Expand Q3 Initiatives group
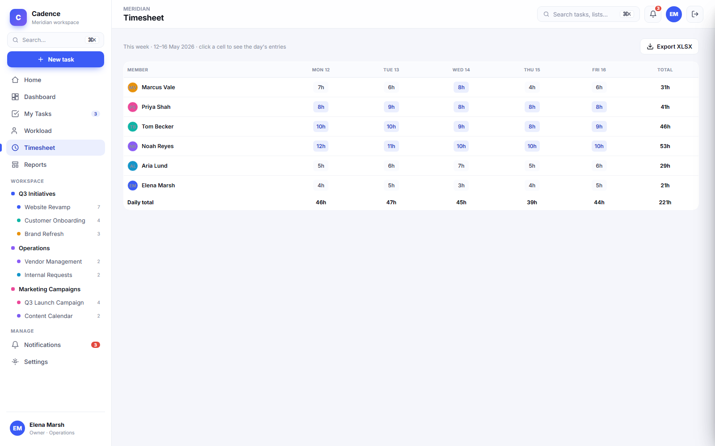This screenshot has width=715, height=446. pyautogui.click(x=55, y=194)
